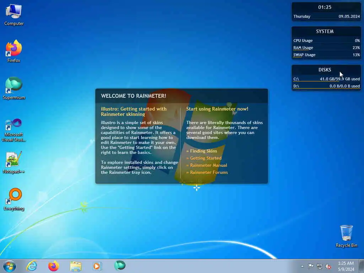
Task: Click the WELCOME TO RAINMETER! header
Action: click(x=134, y=96)
